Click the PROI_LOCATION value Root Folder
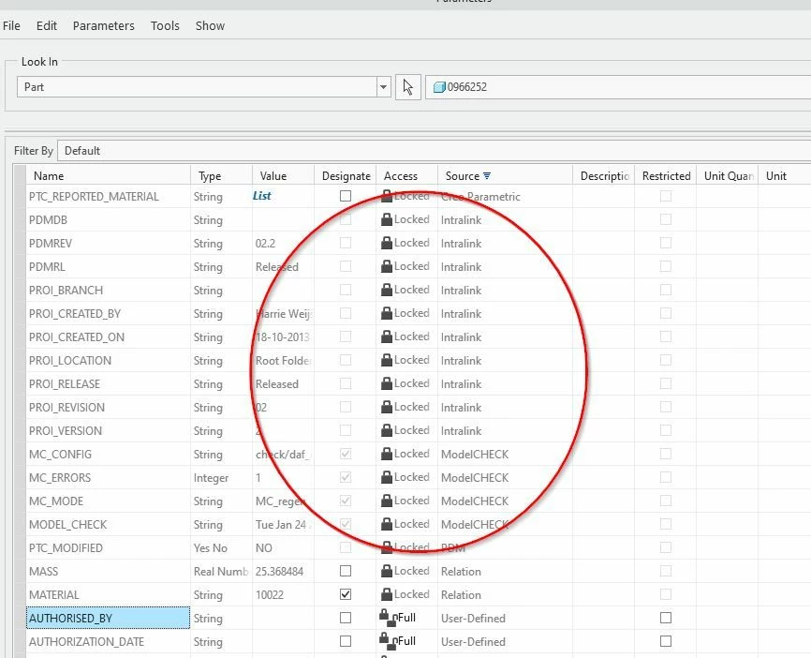The width and height of the screenshot is (811, 658). [283, 360]
